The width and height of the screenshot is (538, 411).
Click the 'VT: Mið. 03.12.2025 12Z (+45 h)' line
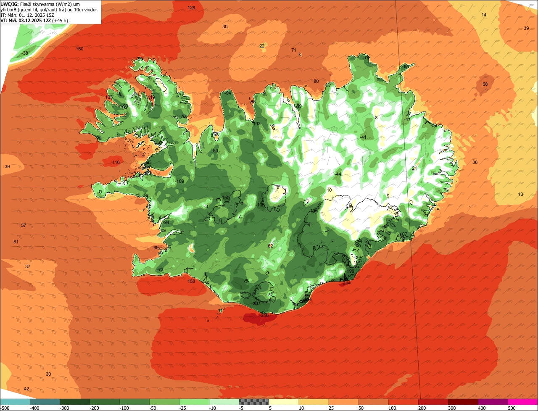click(x=34, y=20)
